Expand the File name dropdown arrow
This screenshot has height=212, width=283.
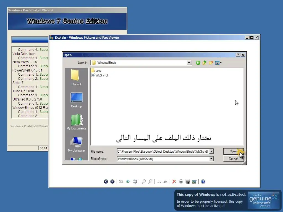tap(211, 151)
